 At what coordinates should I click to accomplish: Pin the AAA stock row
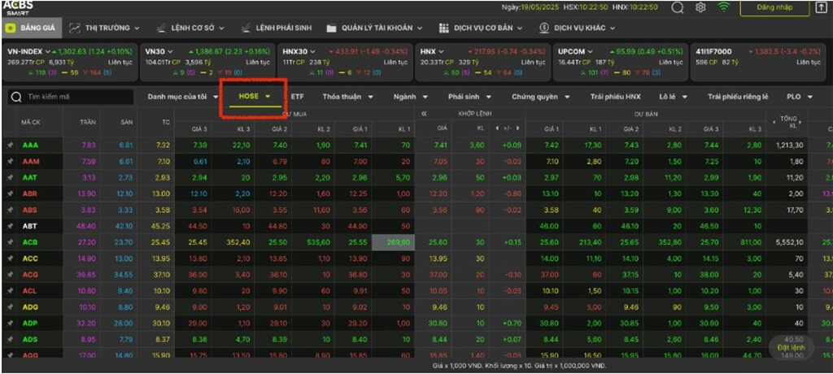tap(9, 145)
